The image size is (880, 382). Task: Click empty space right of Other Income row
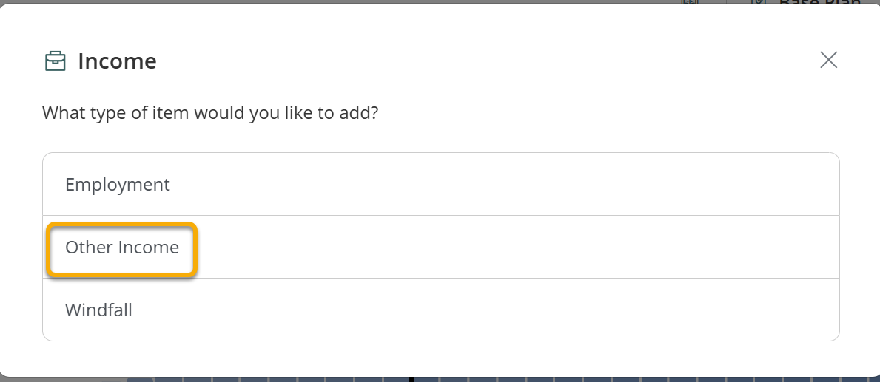pos(518,248)
